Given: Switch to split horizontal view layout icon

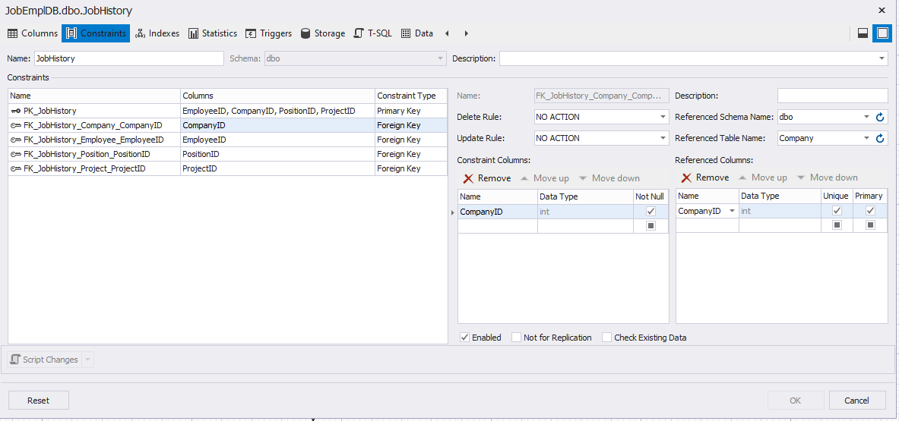Looking at the screenshot, I should click(862, 33).
